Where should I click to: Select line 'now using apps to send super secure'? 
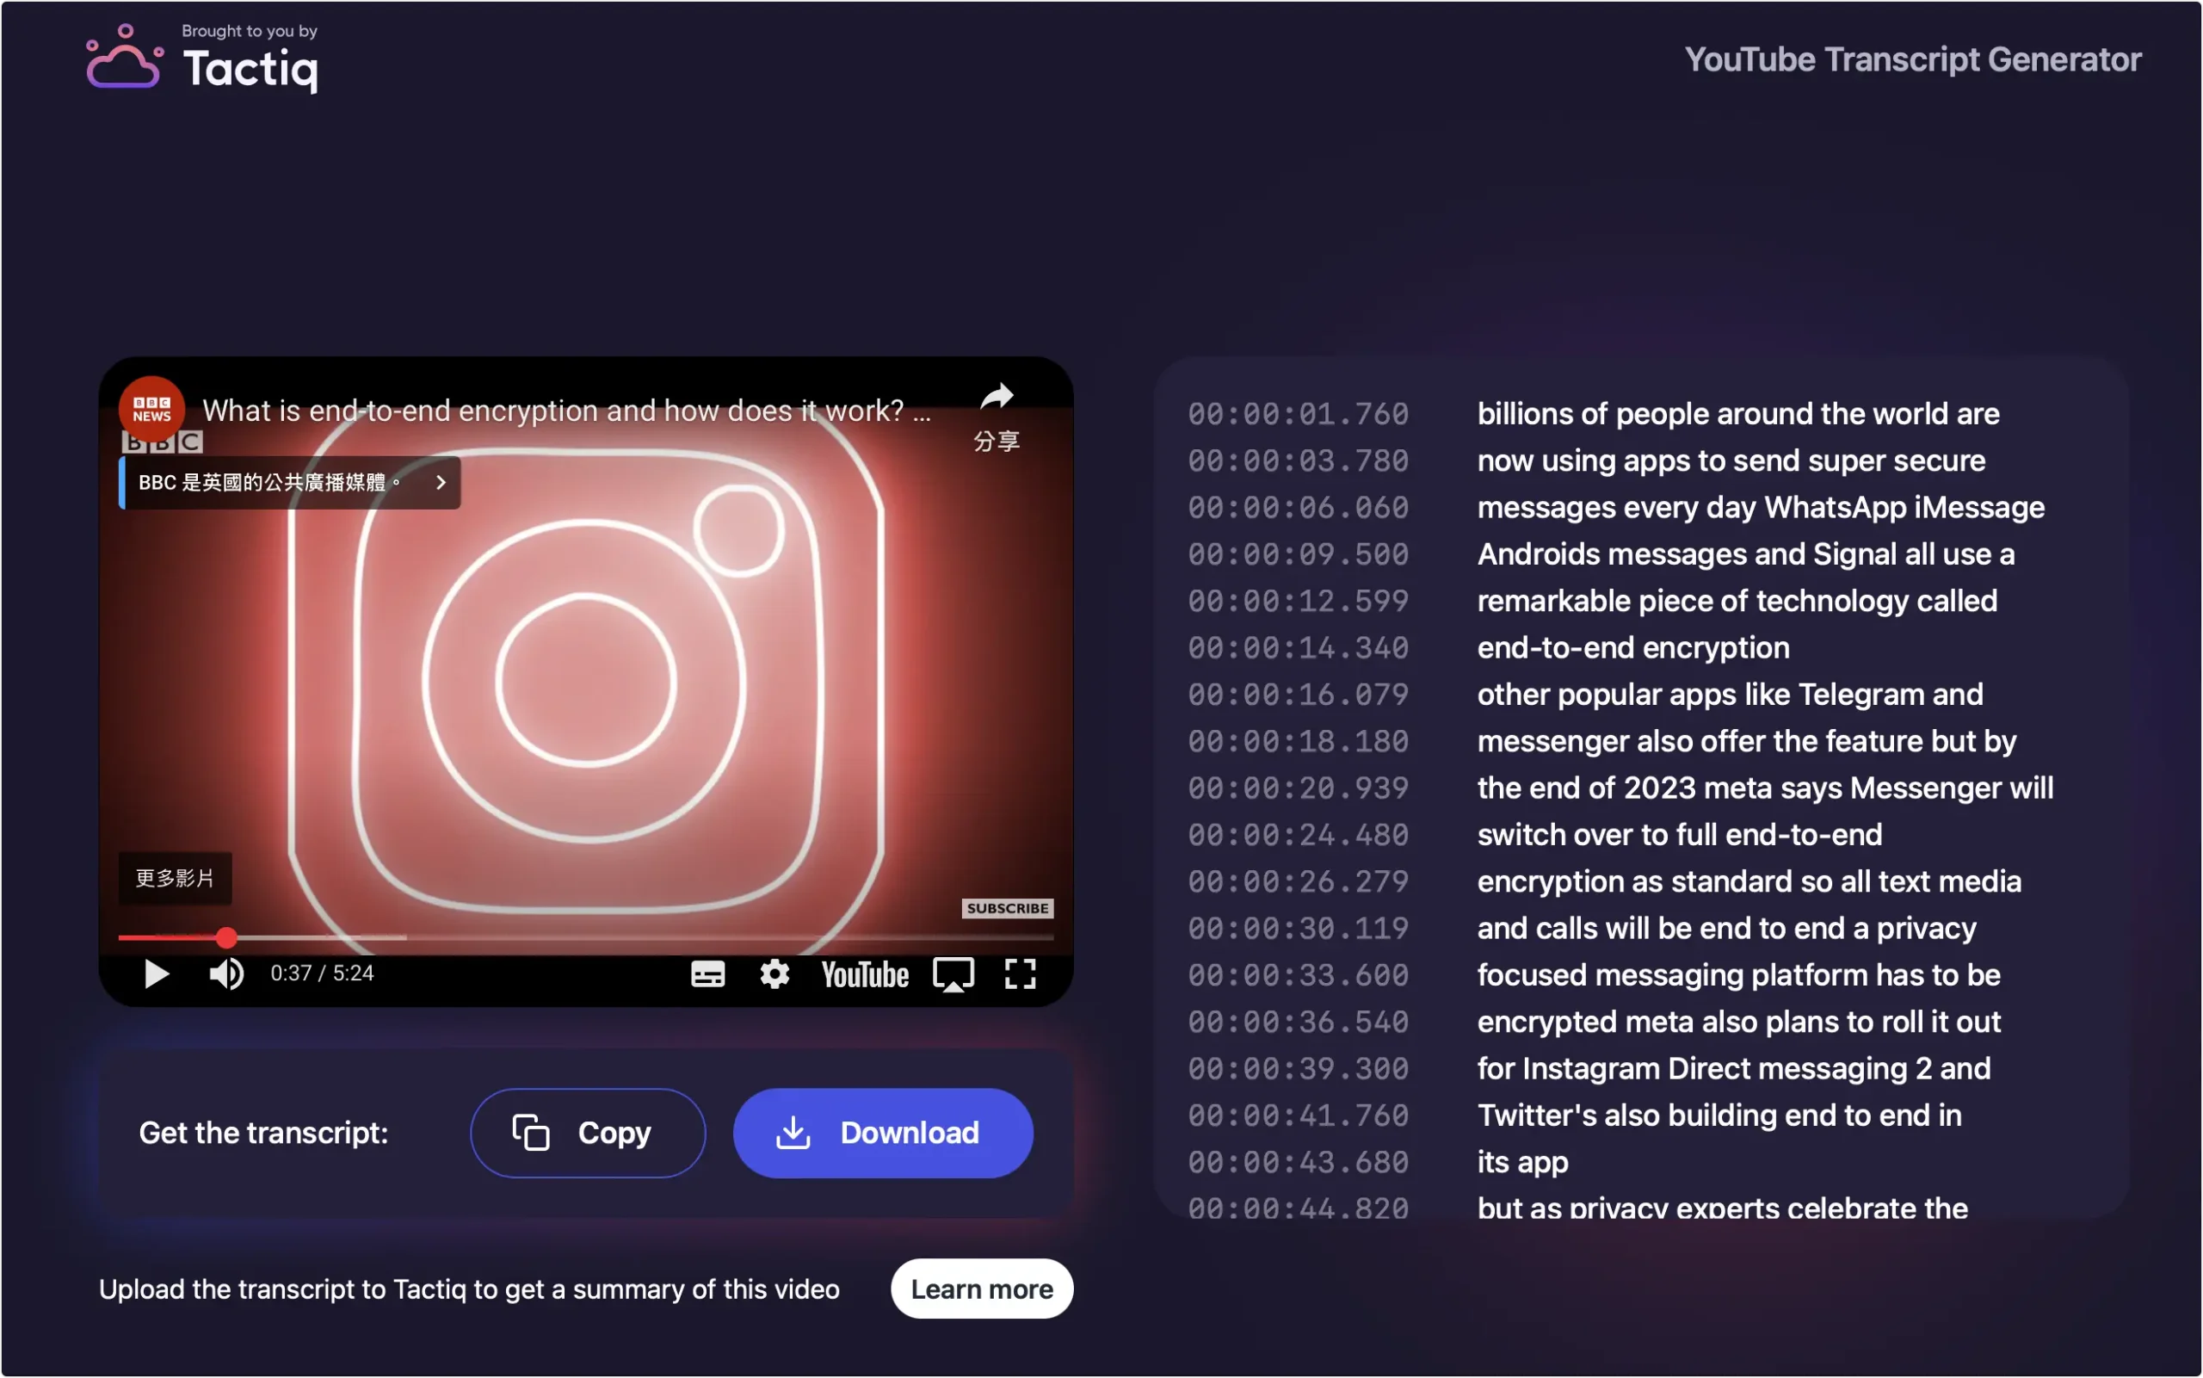coord(1731,460)
